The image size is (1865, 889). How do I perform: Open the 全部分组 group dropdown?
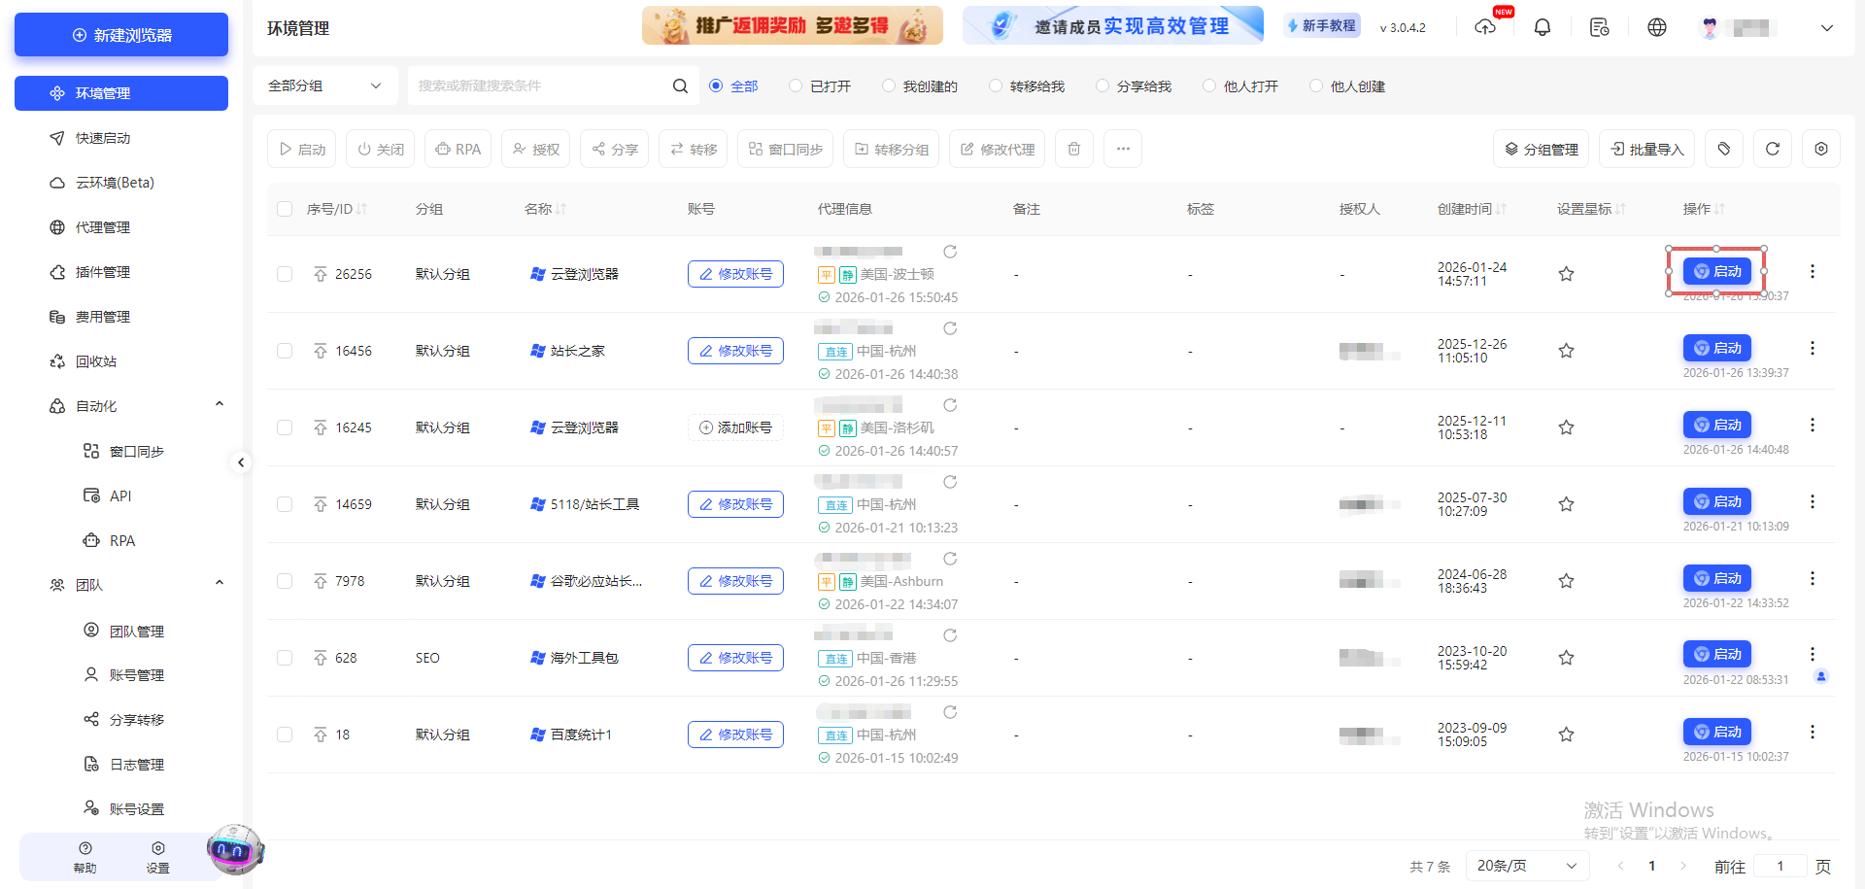[x=324, y=85]
